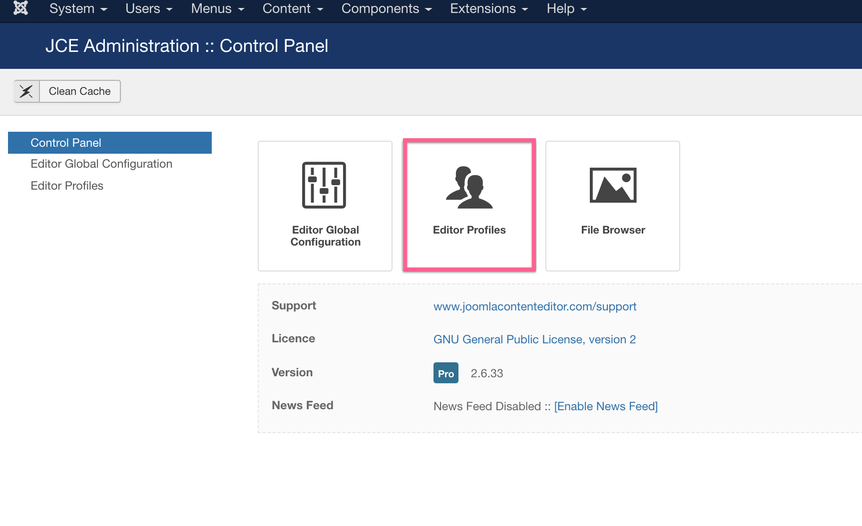
Task: Open GNU General Public License link
Action: point(534,339)
